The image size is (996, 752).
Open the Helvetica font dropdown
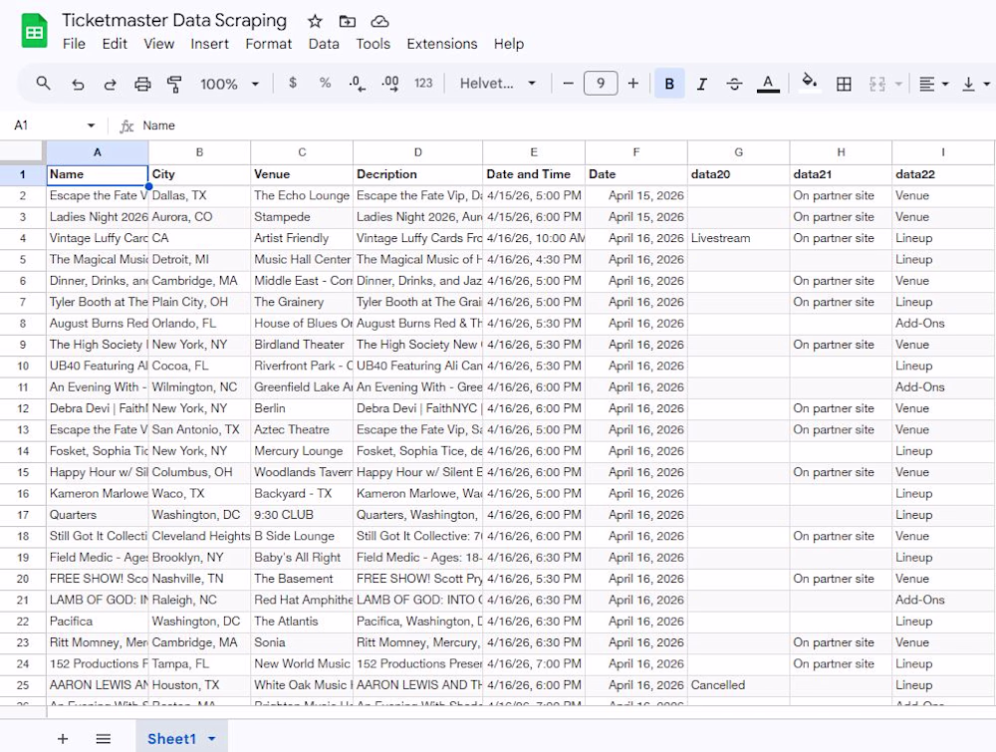[x=497, y=84]
